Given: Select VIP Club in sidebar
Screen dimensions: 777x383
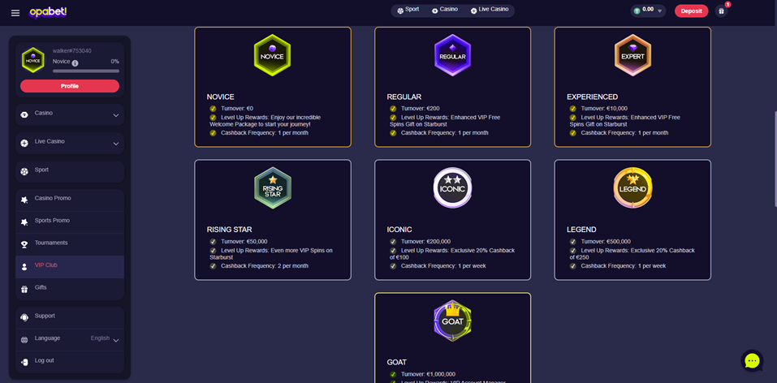Looking at the screenshot, I should [x=70, y=267].
